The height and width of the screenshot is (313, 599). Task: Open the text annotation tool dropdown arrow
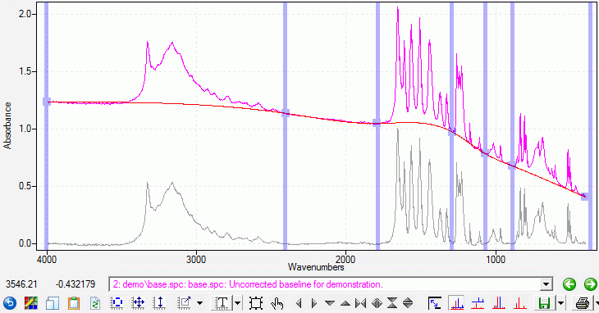[238, 303]
